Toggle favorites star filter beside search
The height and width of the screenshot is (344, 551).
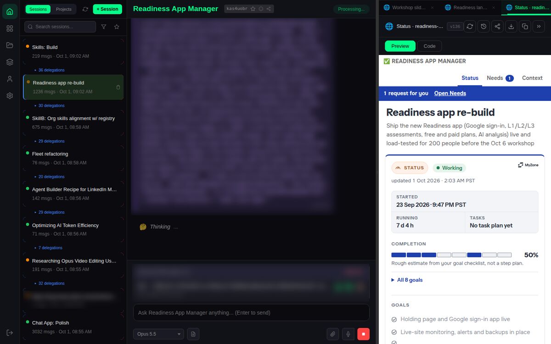pyautogui.click(x=117, y=27)
